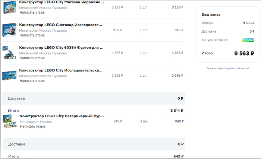261x159 pixels.
Task: Open the LEGO City Исследовательская product thumbnail
Action: click(9, 75)
